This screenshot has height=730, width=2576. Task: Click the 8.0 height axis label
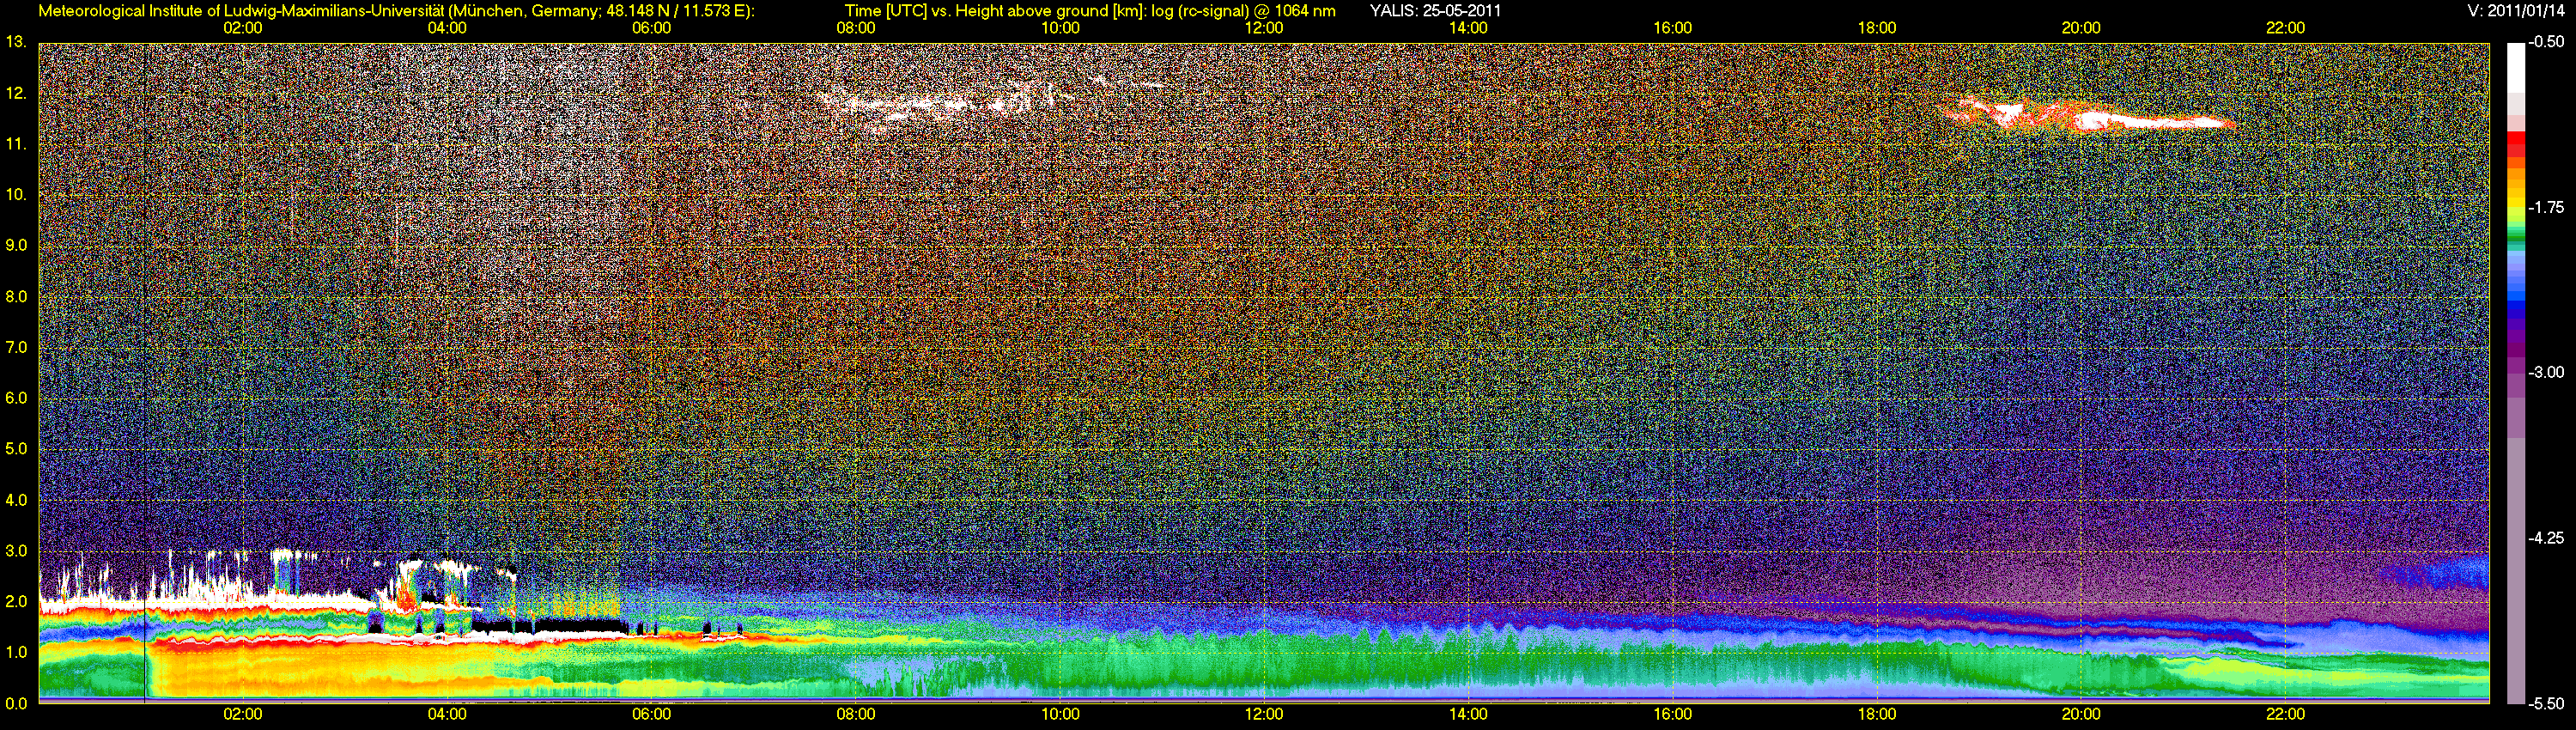coord(16,296)
